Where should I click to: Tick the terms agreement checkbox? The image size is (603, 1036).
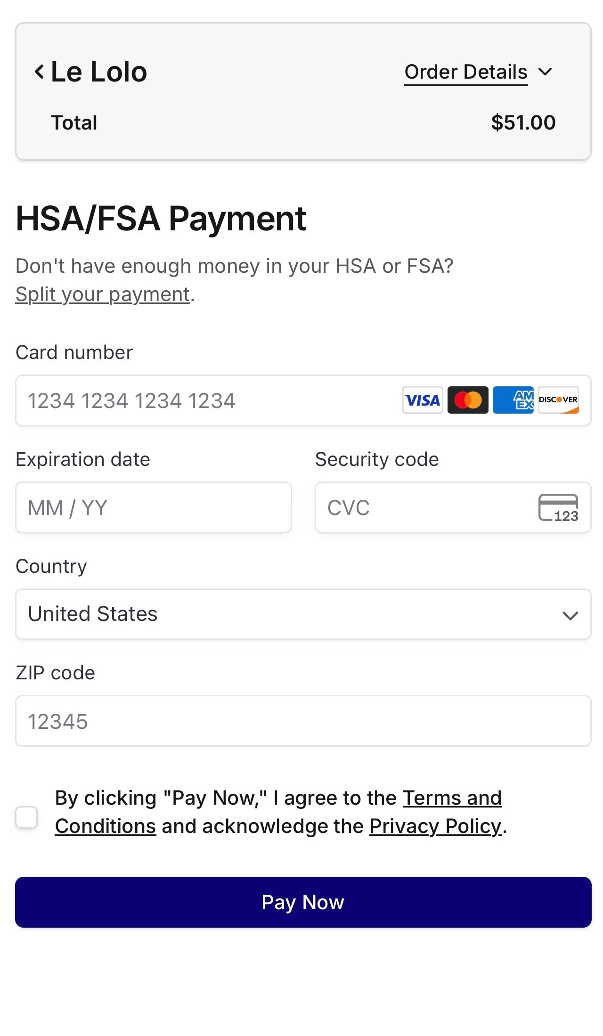tap(26, 817)
